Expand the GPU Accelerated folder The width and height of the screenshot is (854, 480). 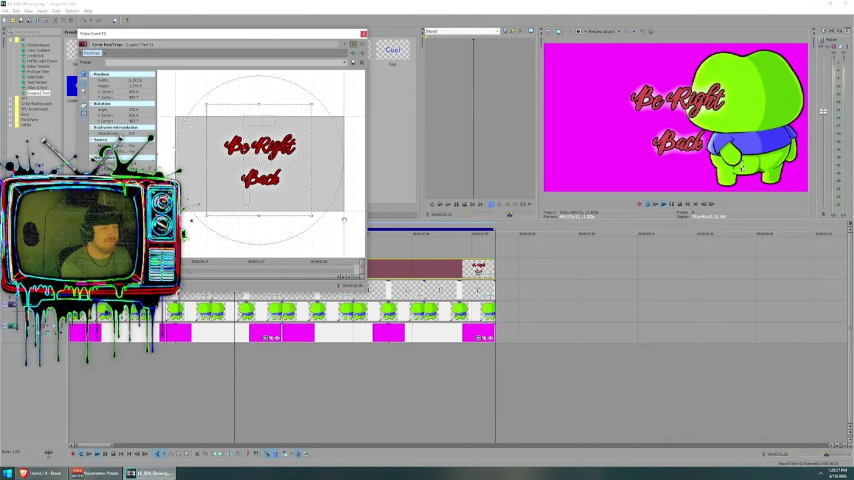[11, 109]
